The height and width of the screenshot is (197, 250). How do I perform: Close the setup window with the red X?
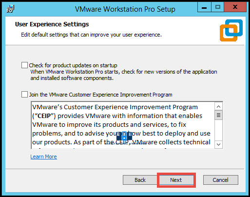(235, 7)
